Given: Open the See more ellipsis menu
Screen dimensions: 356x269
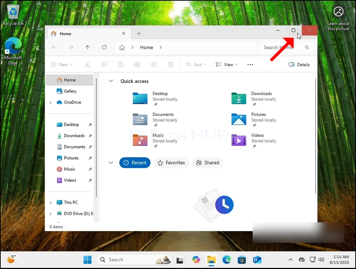Looking at the screenshot, I should tap(250, 64).
